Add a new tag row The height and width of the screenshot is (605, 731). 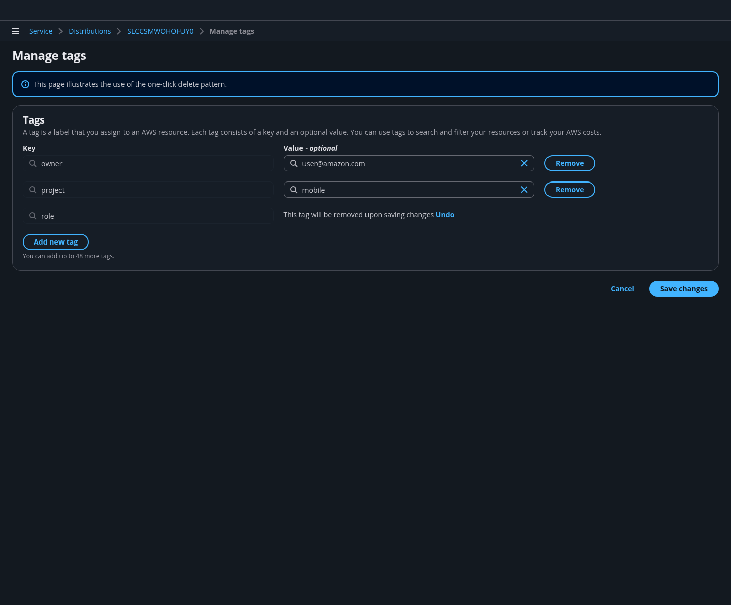point(55,242)
